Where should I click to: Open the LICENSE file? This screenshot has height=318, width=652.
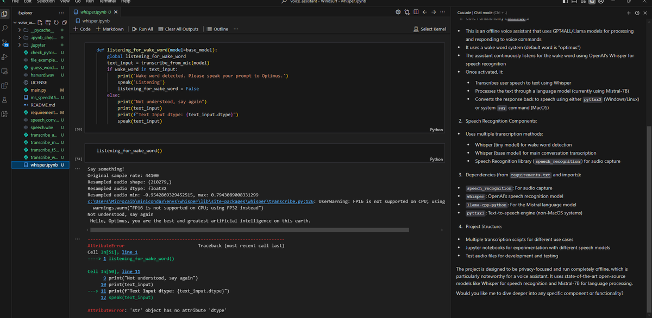(38, 82)
